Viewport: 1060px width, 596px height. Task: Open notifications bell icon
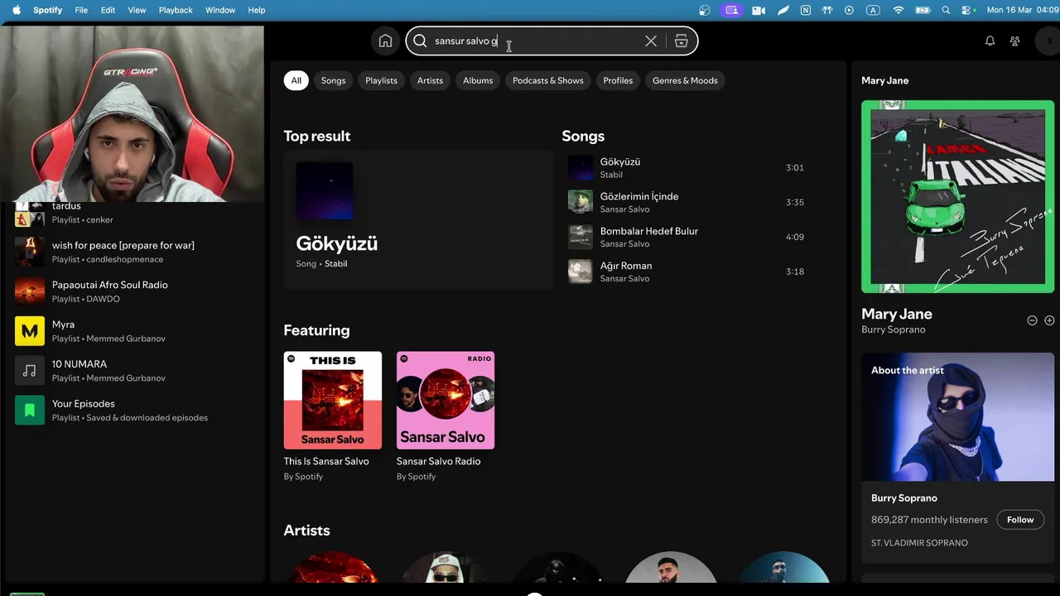(990, 41)
